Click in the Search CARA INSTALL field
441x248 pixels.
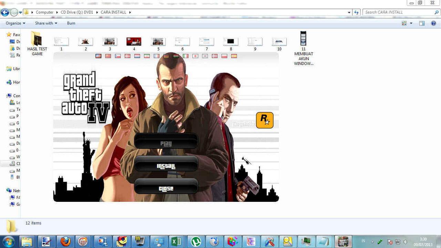[x=398, y=12]
